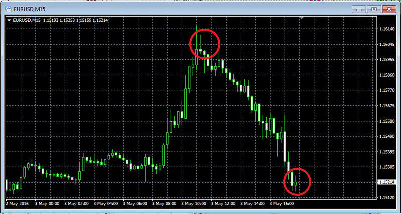Click price scale value 1.15860
401x214 pixels.
[x=386, y=75]
